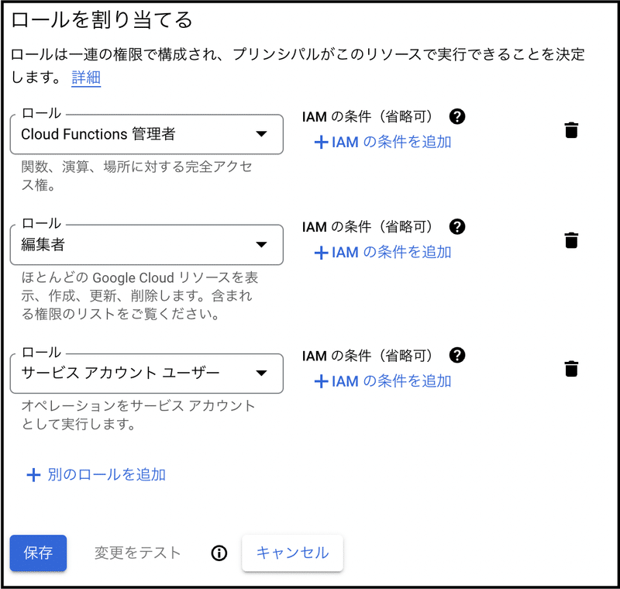Click the キャンセル button
The height and width of the screenshot is (589, 620).
coord(293,553)
